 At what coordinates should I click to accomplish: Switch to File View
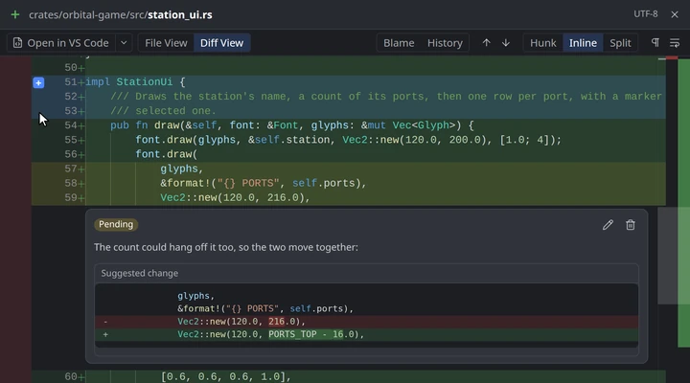pos(166,43)
